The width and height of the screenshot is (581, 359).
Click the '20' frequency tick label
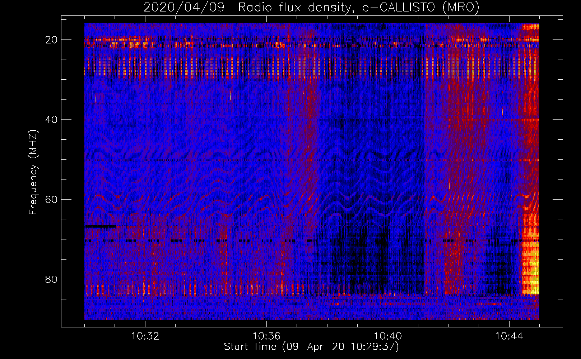(52, 40)
